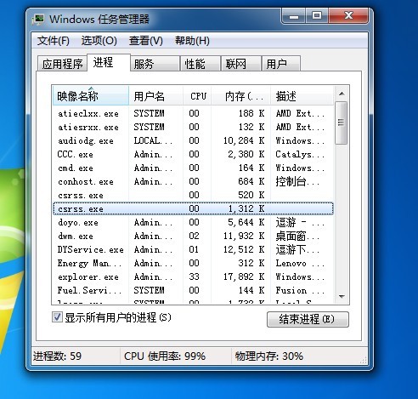Open the 文件(F) menu

pyautogui.click(x=54, y=41)
